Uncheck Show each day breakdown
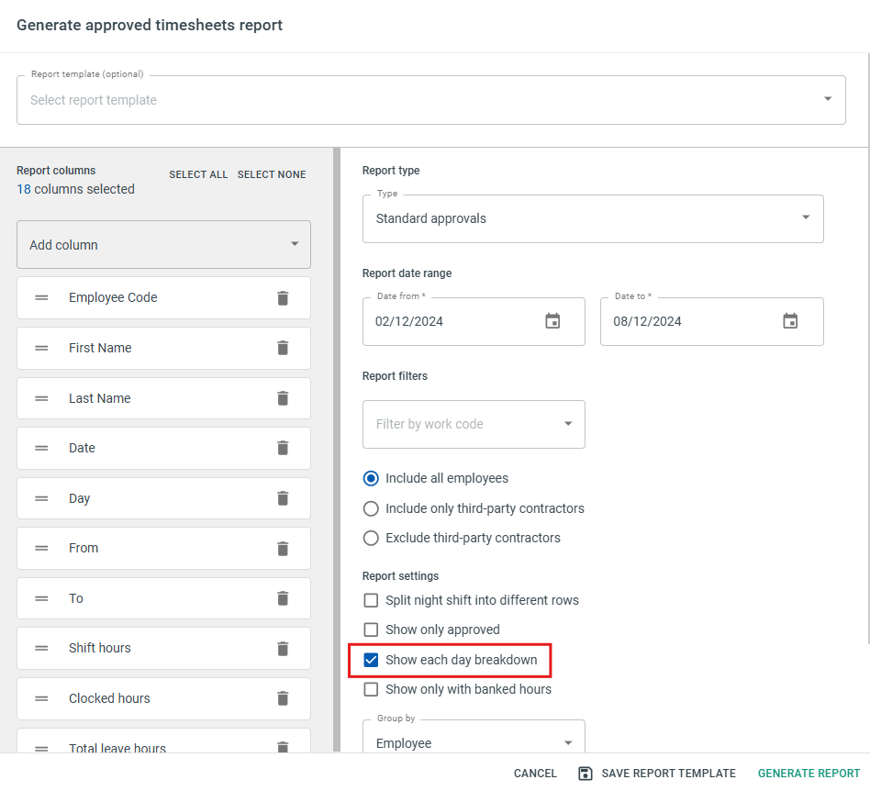 [371, 660]
